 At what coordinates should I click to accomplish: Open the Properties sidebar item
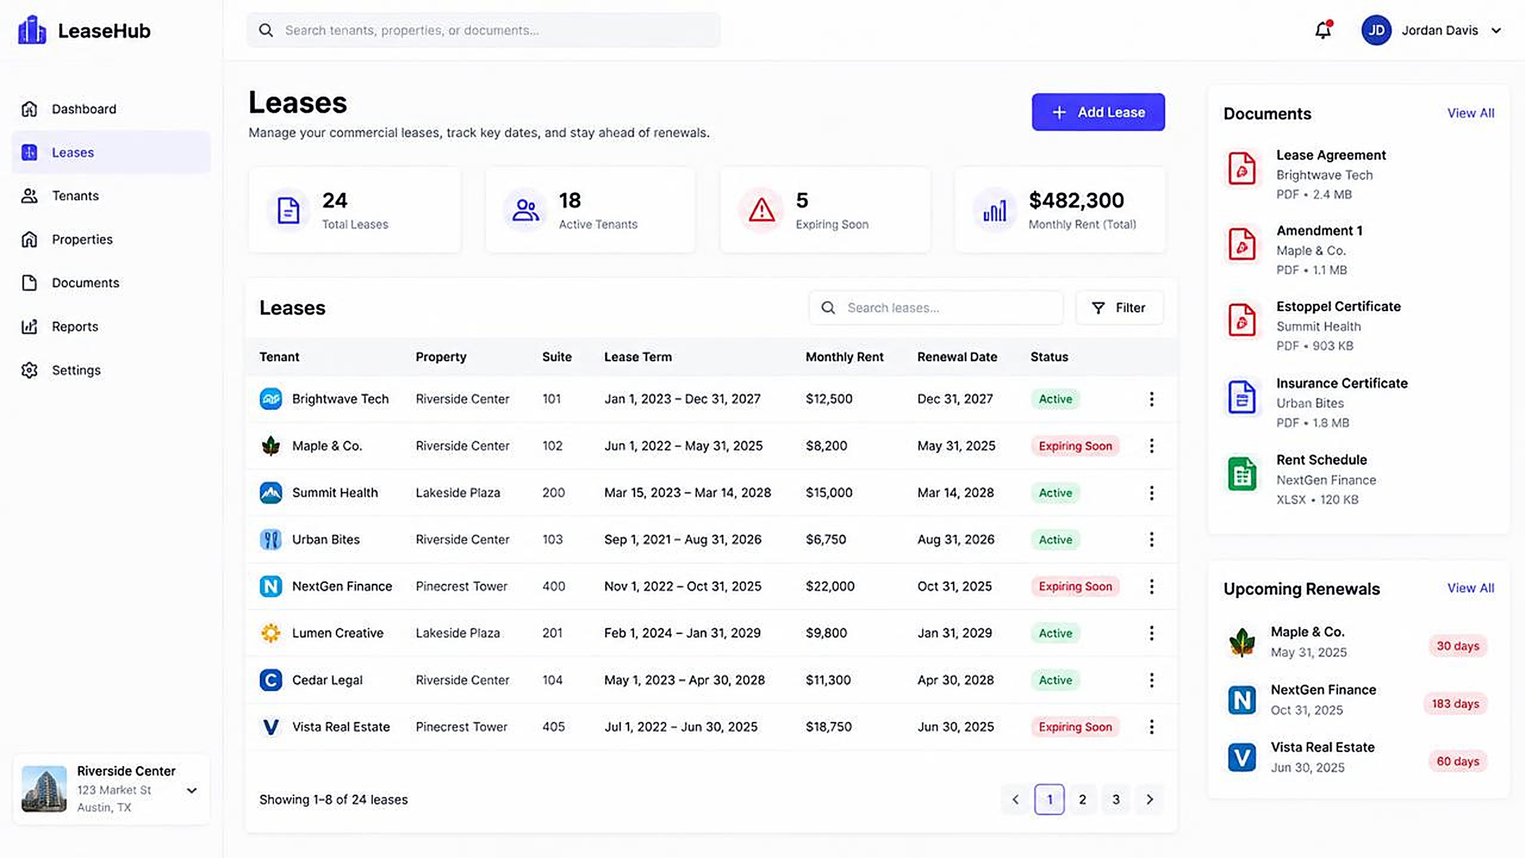click(111, 239)
